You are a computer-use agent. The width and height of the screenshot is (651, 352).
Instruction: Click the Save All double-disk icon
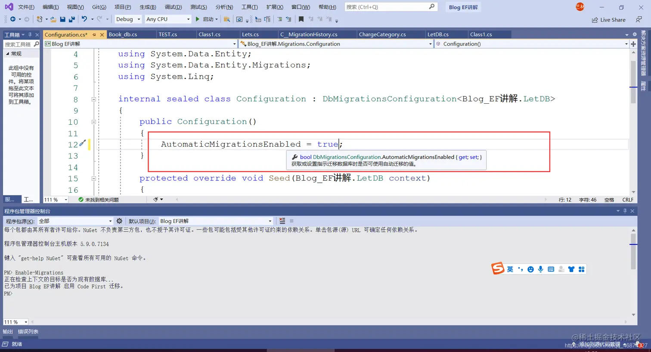click(72, 19)
